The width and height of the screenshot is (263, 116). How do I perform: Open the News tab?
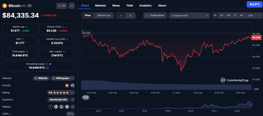116,6
